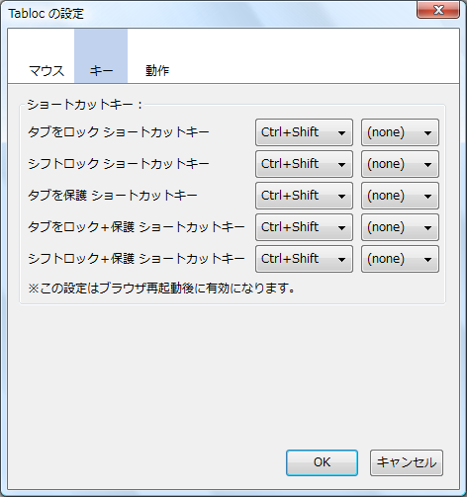Select the キー tab
The height and width of the screenshot is (497, 467).
(101, 71)
